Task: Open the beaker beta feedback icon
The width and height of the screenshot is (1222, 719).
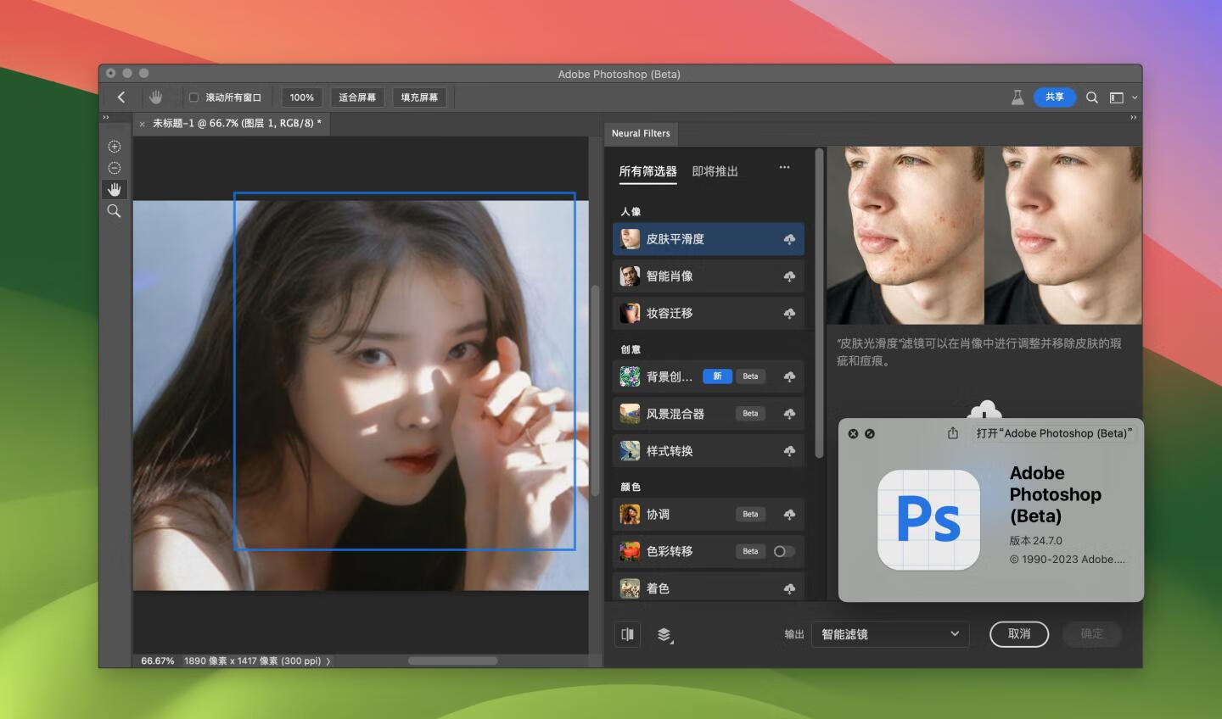Action: (1017, 98)
